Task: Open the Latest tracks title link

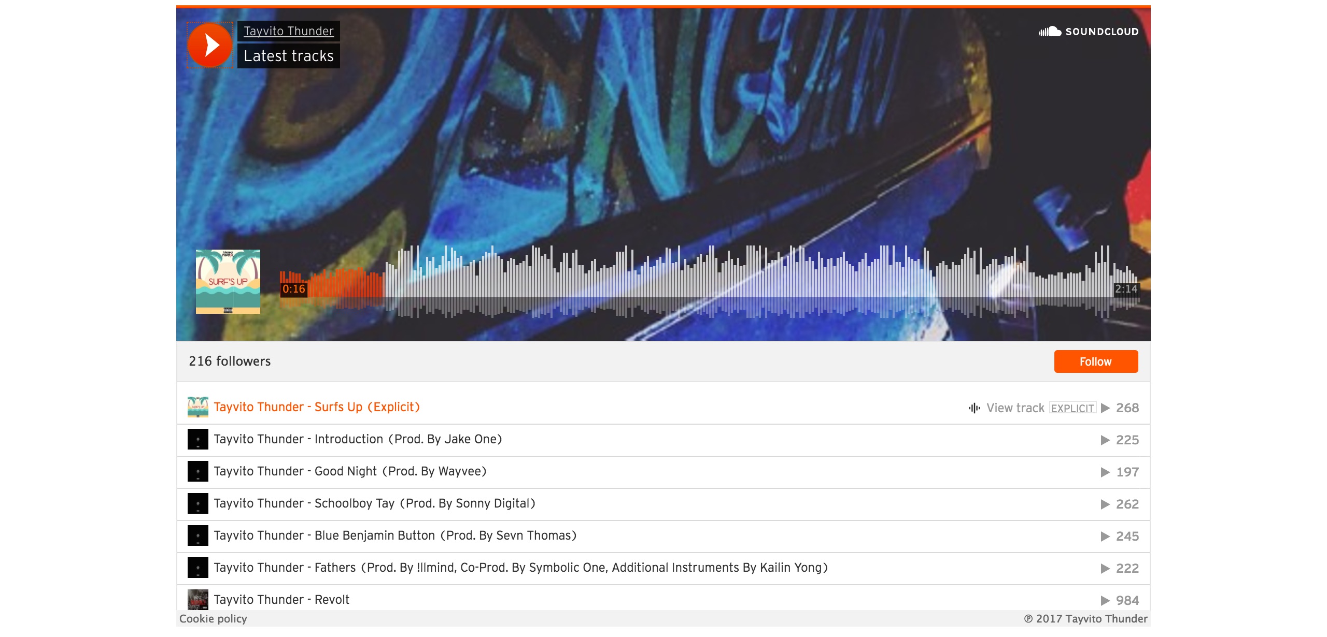Action: pos(289,56)
